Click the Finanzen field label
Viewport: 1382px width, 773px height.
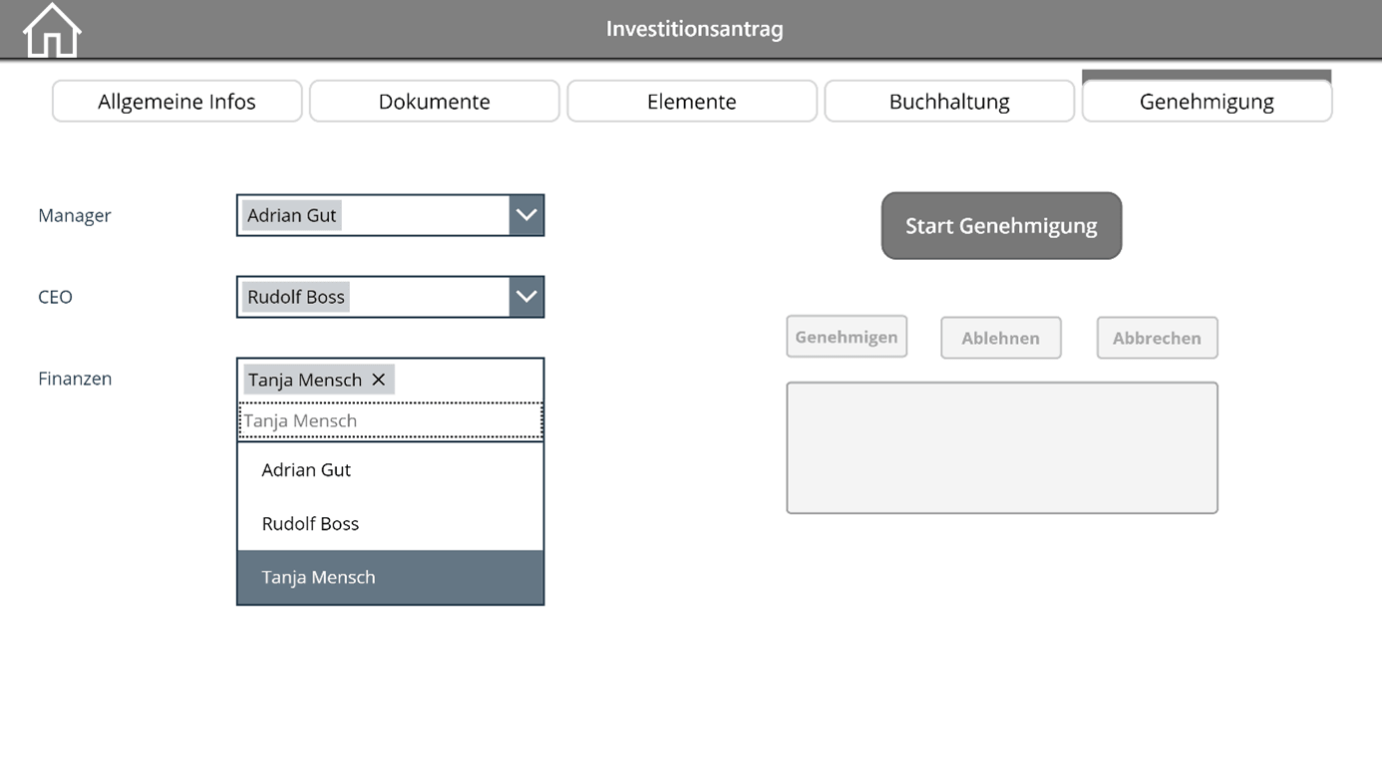[x=75, y=379]
